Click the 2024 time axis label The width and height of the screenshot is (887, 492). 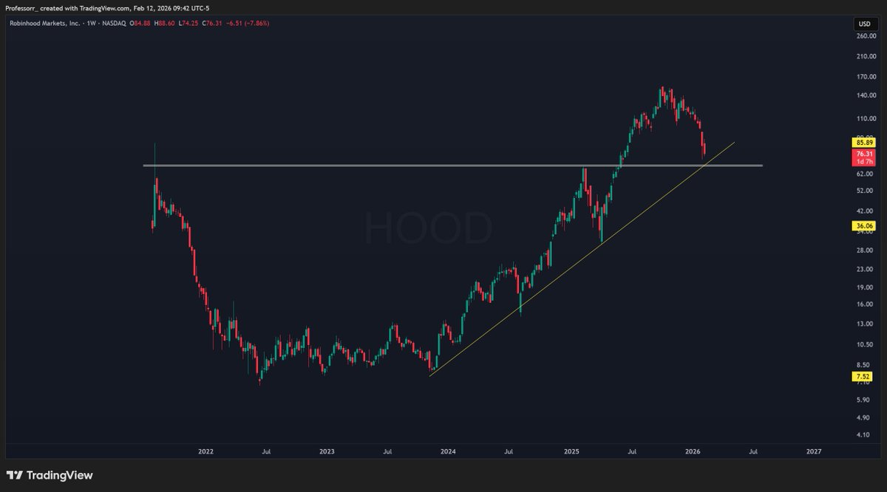[449, 451]
